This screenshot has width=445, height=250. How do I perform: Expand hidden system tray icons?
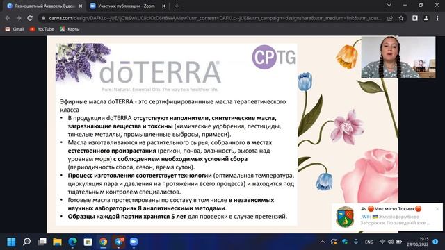323,242
